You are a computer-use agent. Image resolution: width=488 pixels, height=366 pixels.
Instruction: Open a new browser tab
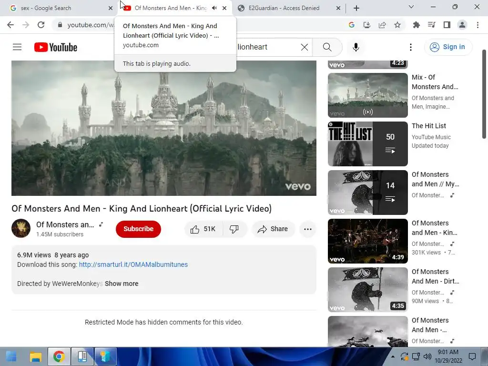coord(356,8)
